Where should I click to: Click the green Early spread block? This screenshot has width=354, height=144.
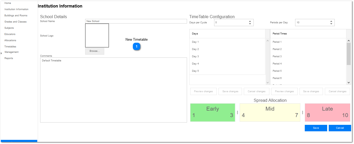click(x=213, y=112)
